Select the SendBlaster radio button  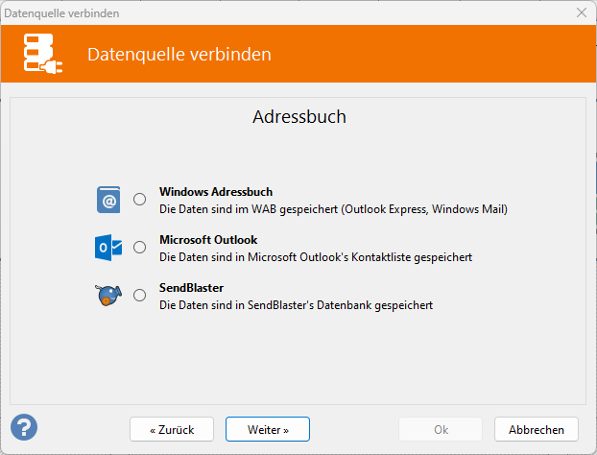[140, 295]
